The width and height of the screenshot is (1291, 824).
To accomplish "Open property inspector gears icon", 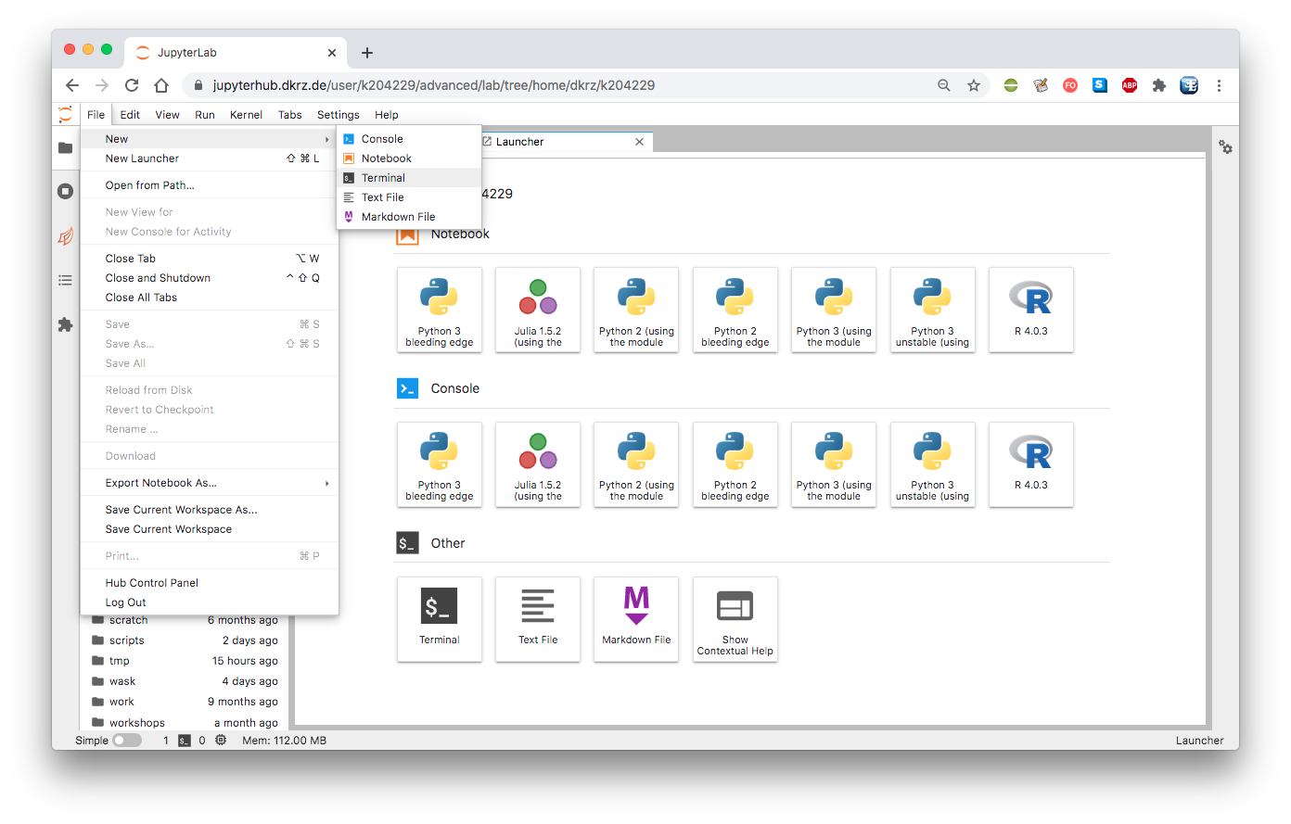I will [x=1226, y=147].
